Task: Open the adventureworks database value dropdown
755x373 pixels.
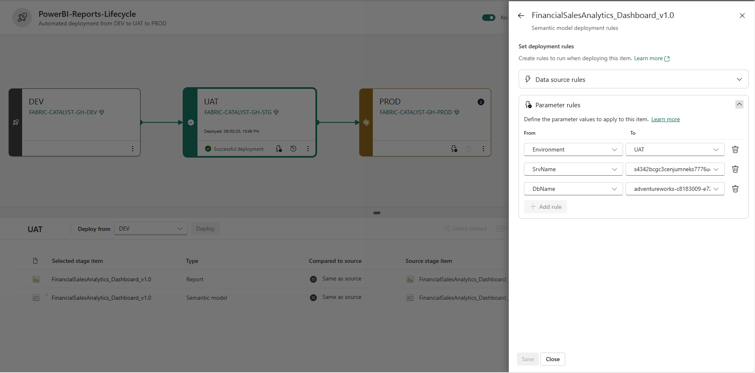Action: coord(675,189)
